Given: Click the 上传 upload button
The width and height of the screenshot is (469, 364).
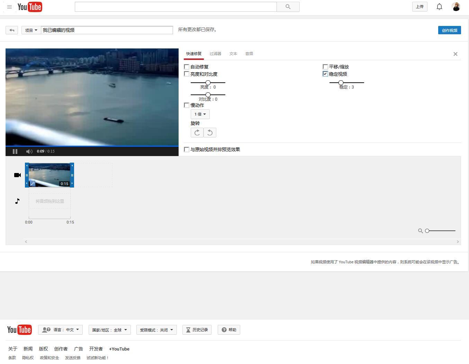Looking at the screenshot, I should [420, 7].
